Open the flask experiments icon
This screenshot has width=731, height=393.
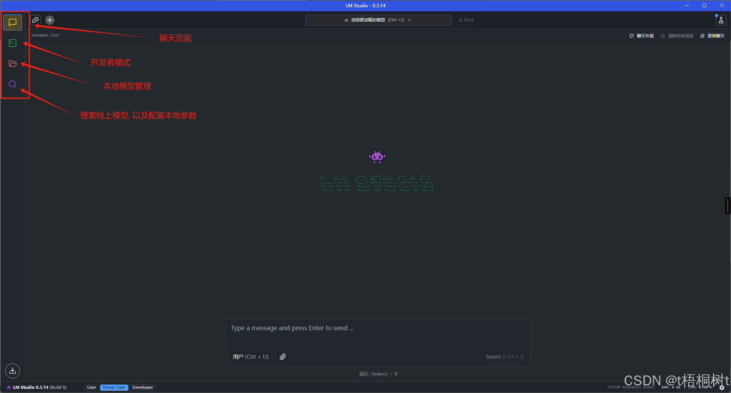721,20
